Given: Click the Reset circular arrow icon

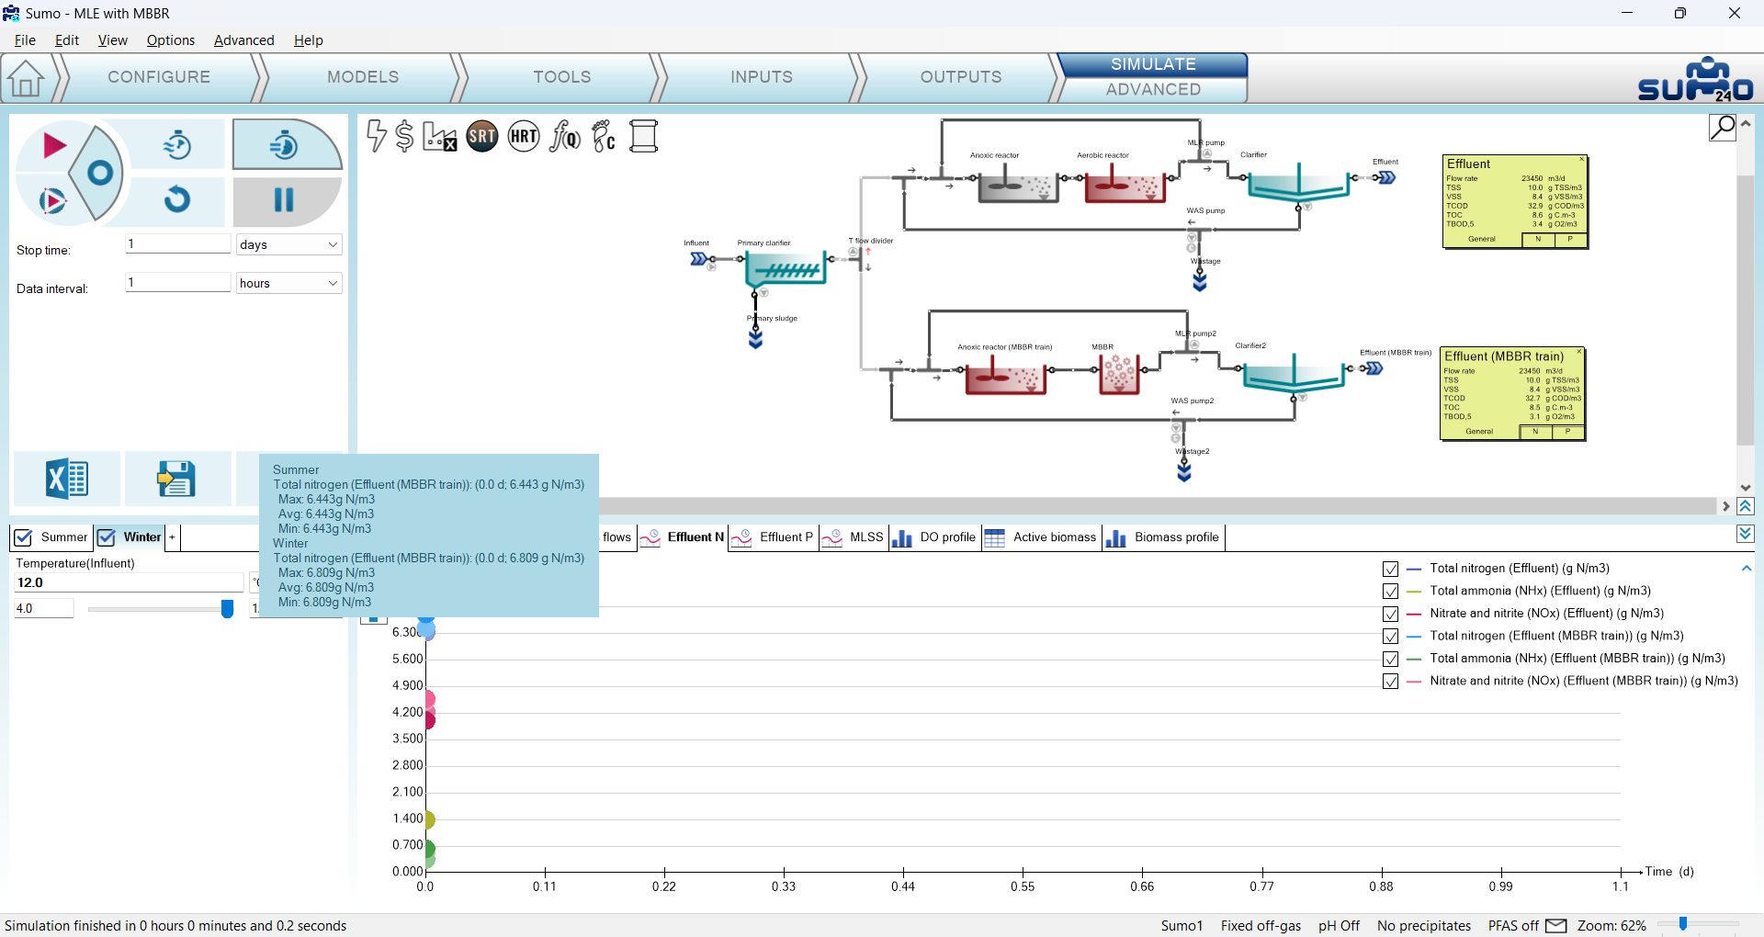Looking at the screenshot, I should pyautogui.click(x=177, y=198).
